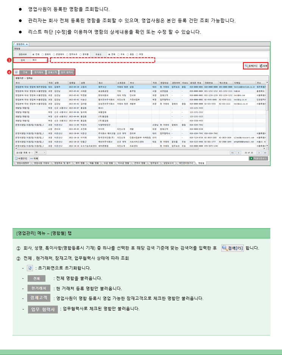282x355 pixels.
Task: Select the 명함철 bottom tab
Action: [x=201, y=163]
